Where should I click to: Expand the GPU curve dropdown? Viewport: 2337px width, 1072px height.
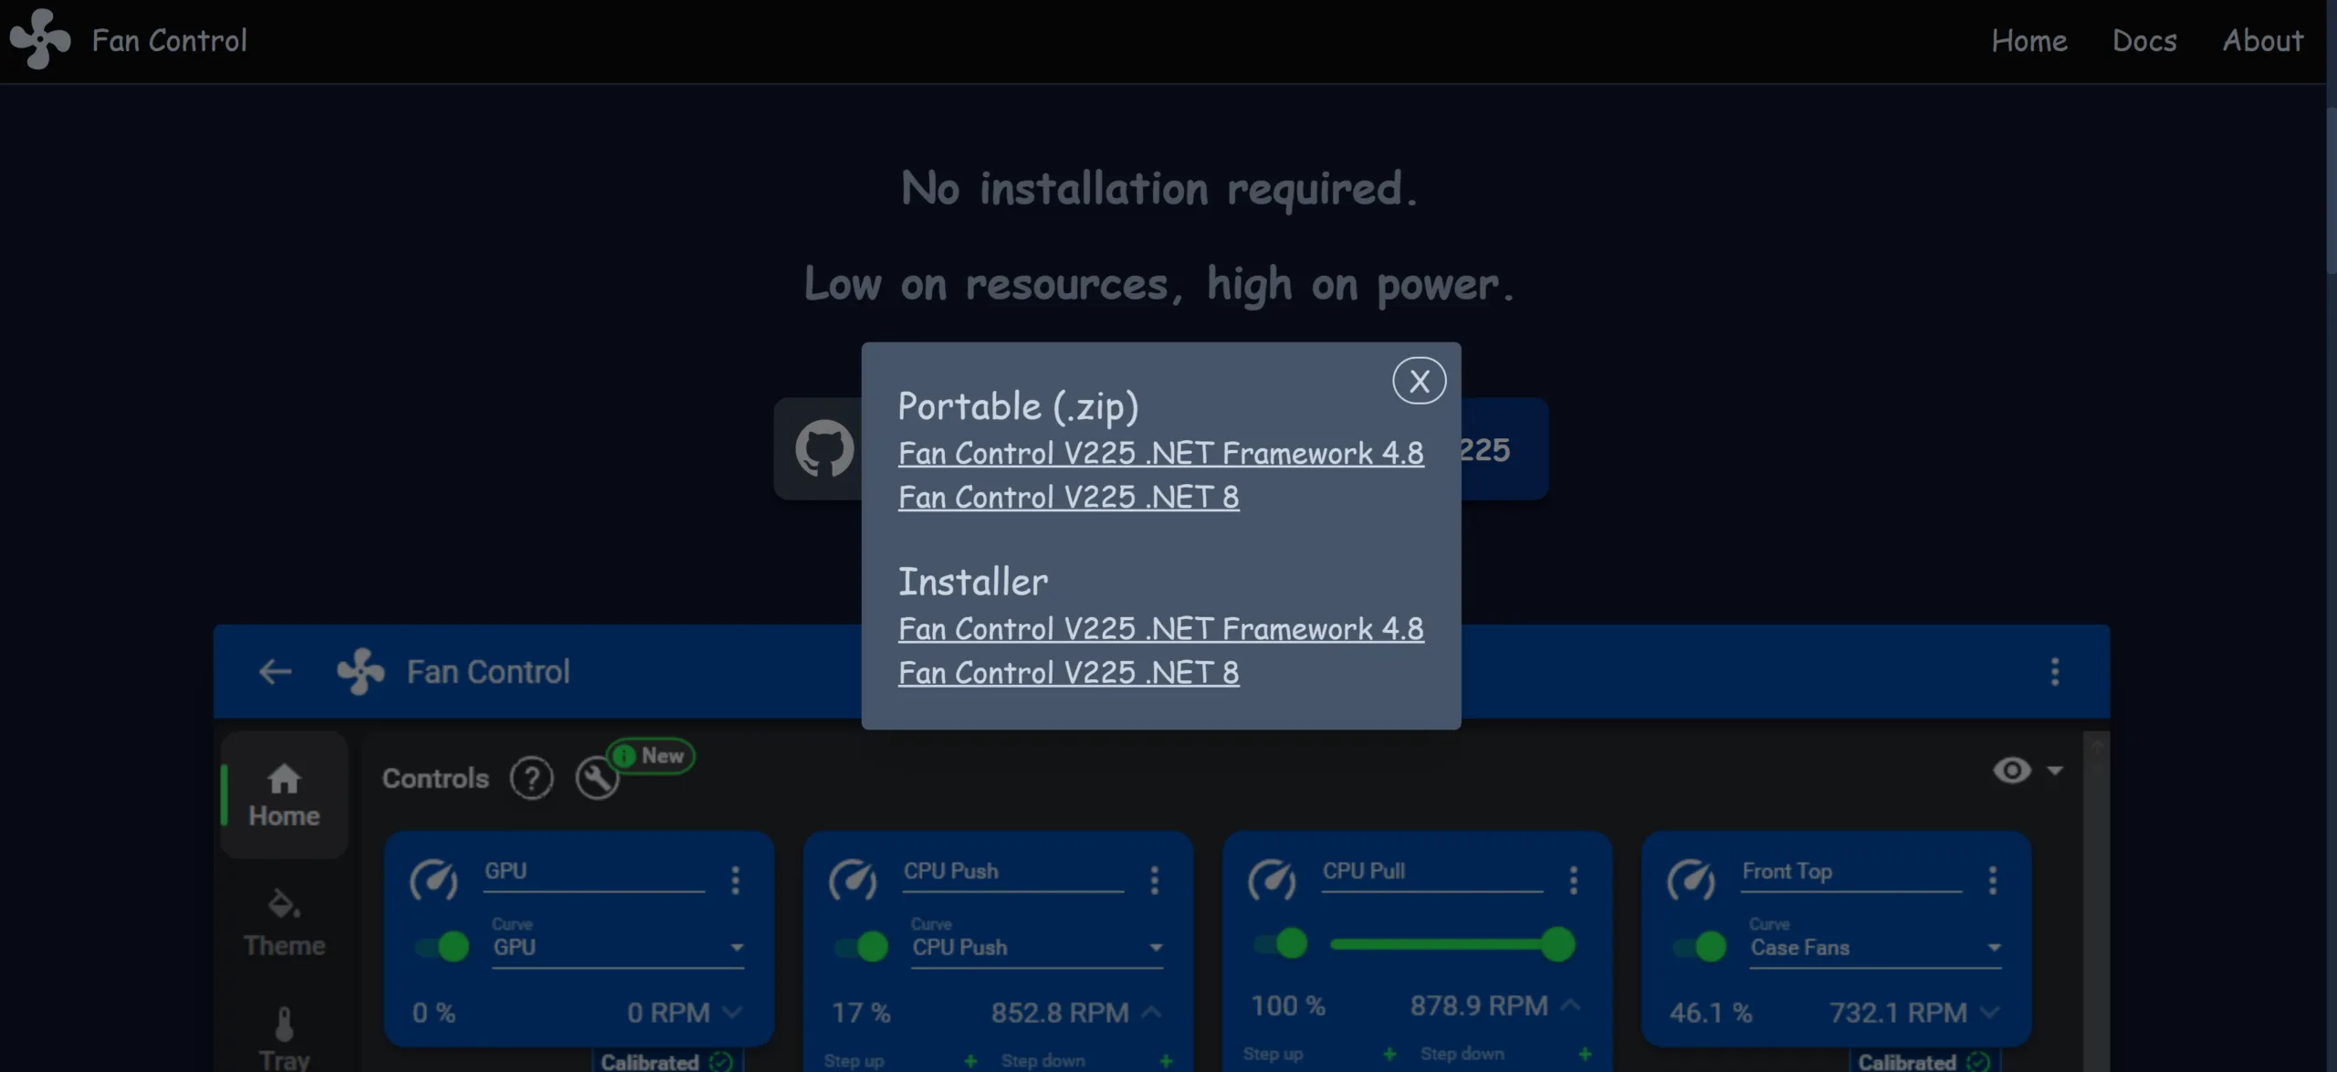pos(736,948)
